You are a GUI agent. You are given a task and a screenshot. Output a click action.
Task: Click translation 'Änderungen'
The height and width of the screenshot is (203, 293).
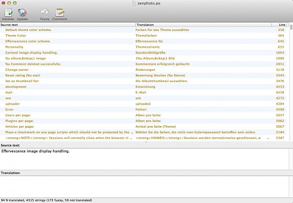[145, 70]
